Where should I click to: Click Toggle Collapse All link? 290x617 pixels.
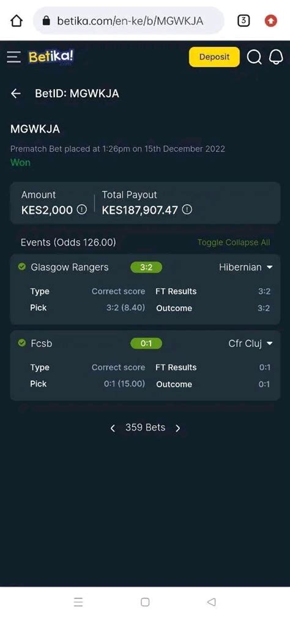(x=234, y=243)
